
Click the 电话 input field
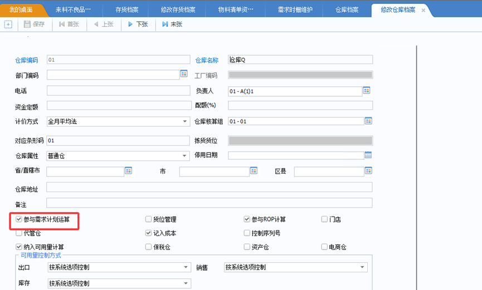pyautogui.click(x=118, y=90)
